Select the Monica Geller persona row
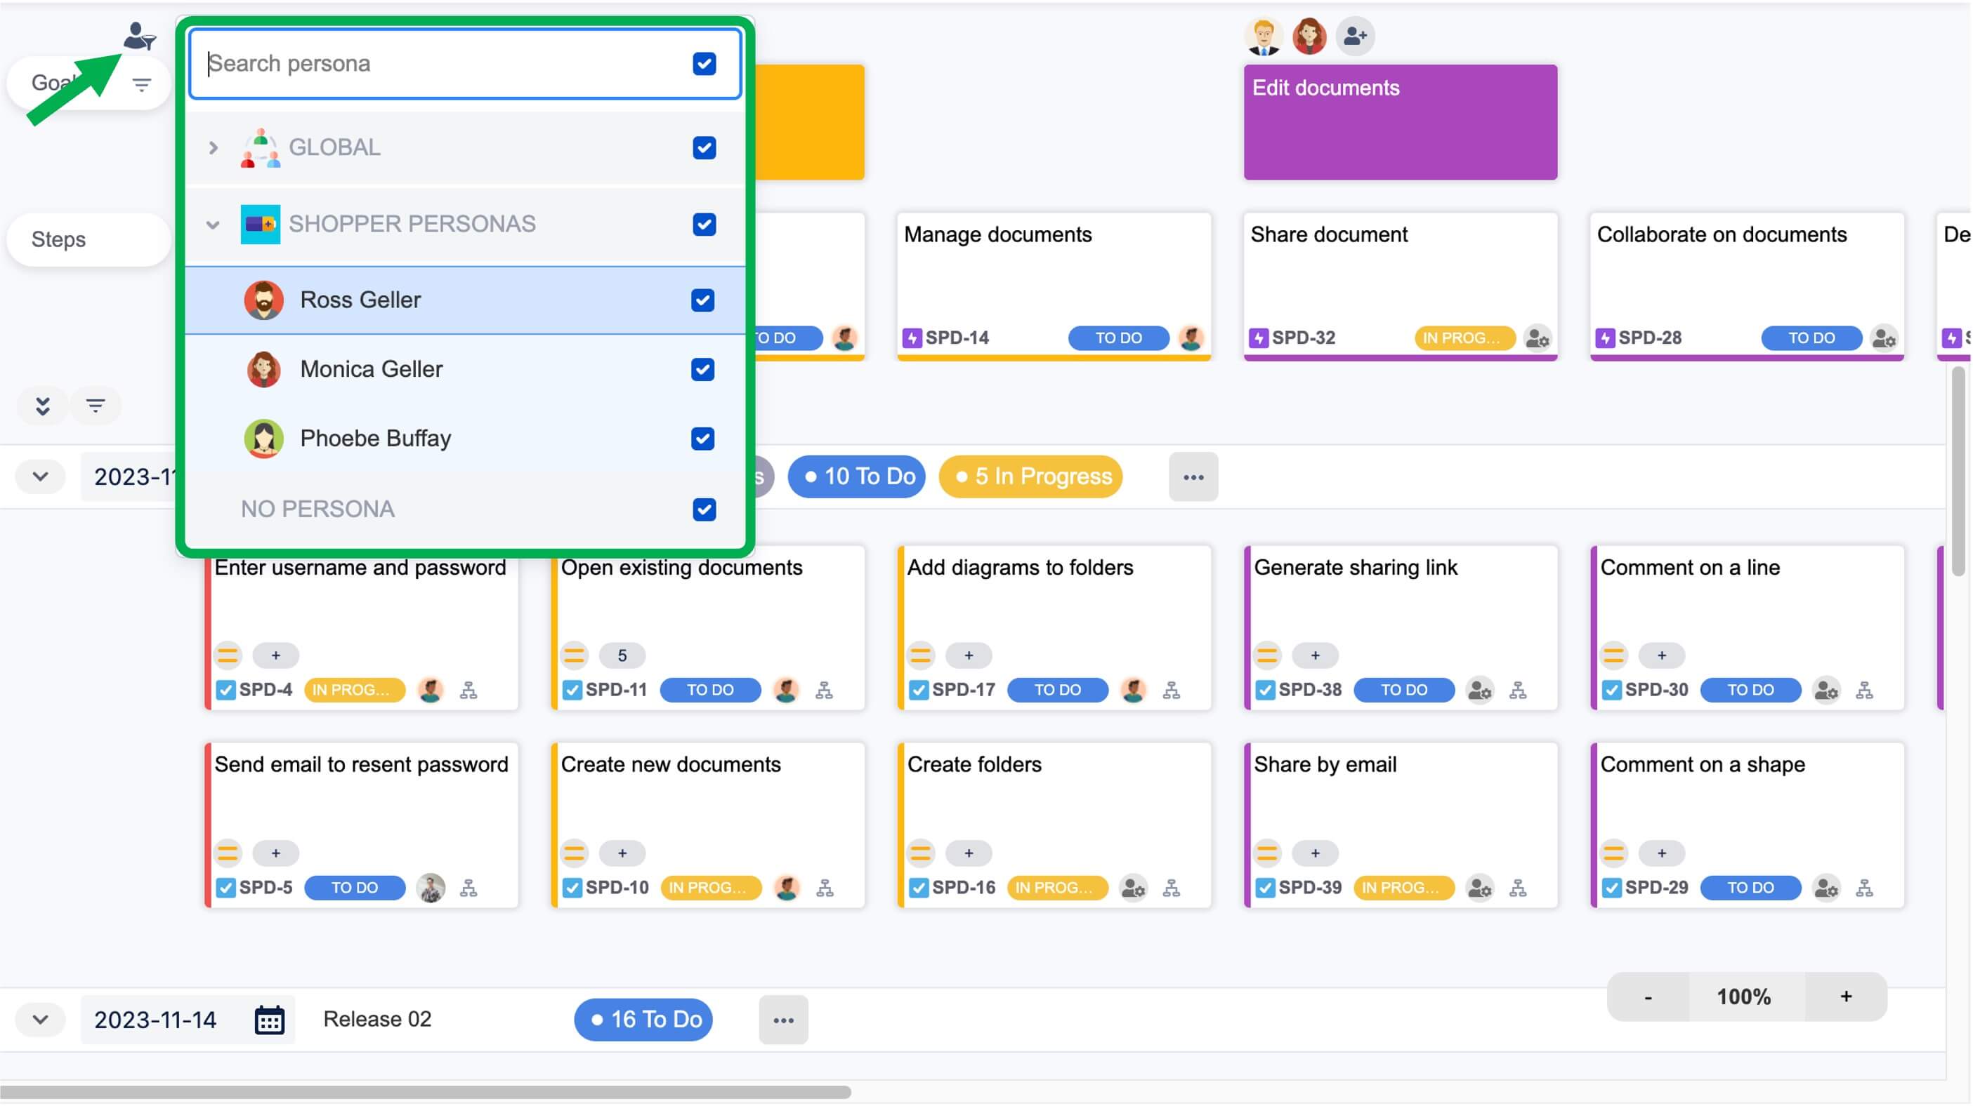Screen dimensions: 1973x1106 [x=466, y=370]
